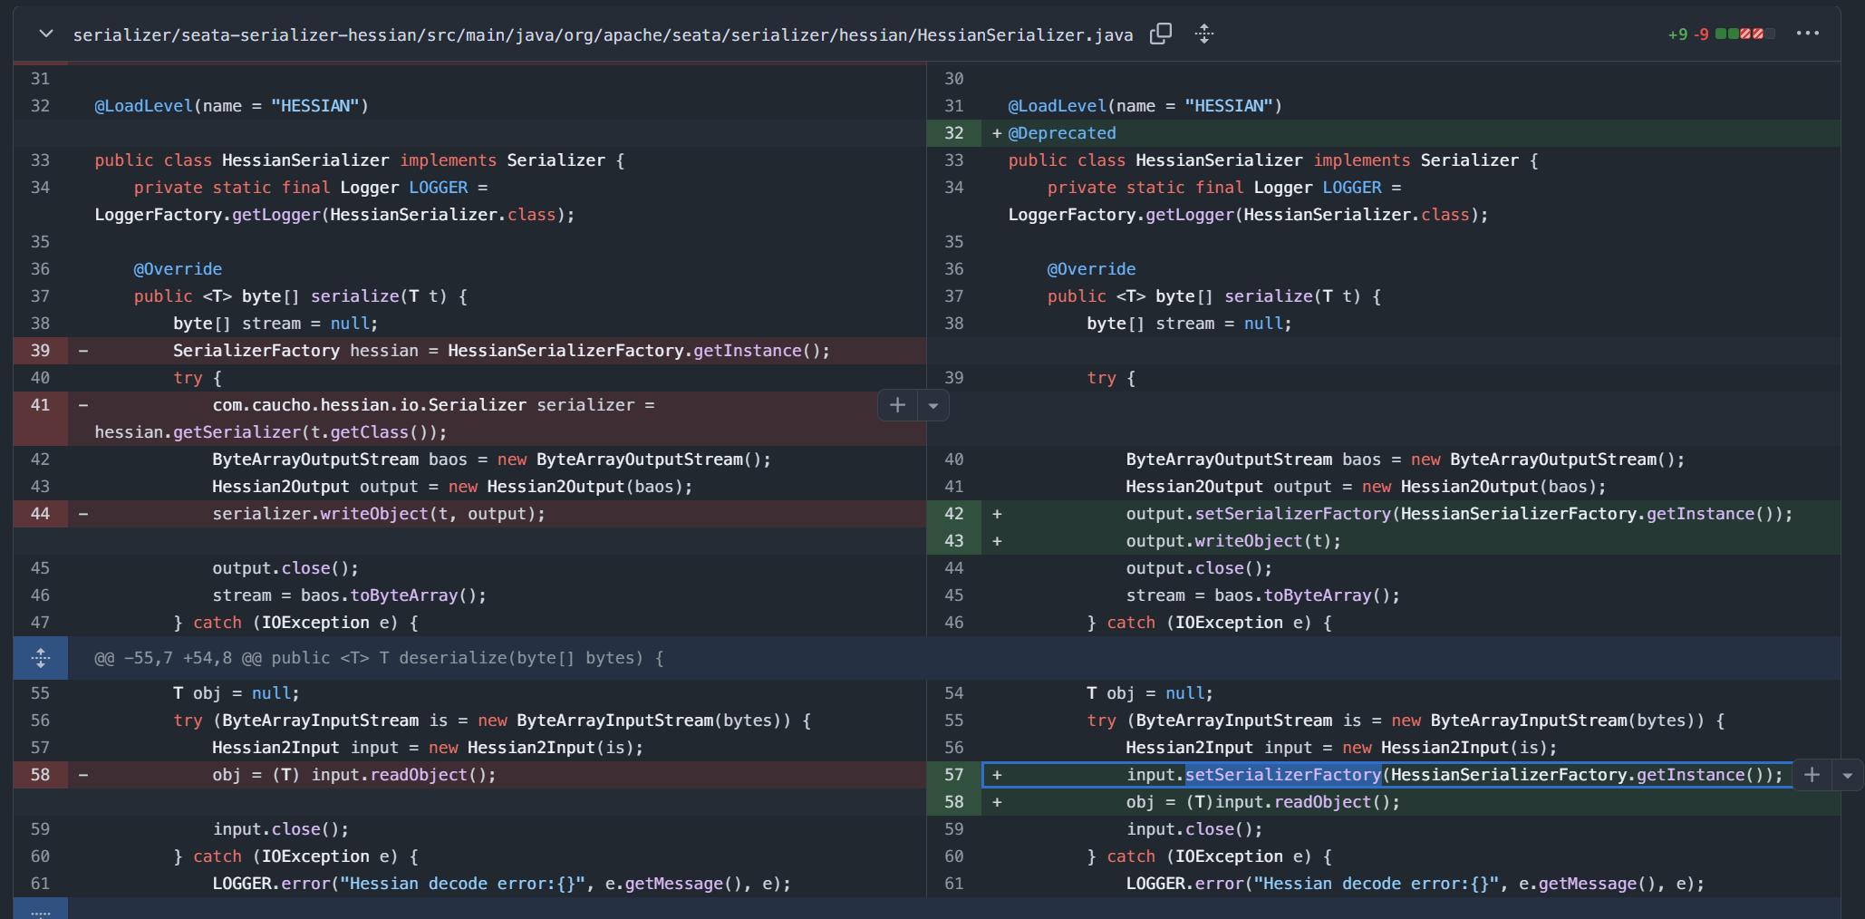Expand all lines of the file
This screenshot has width=1865, height=919.
(x=1204, y=34)
